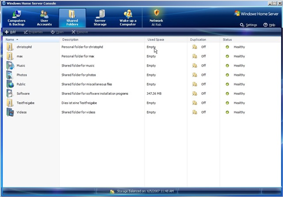Click duplication icon for Music row
The image size is (283, 197).
tap(195, 66)
